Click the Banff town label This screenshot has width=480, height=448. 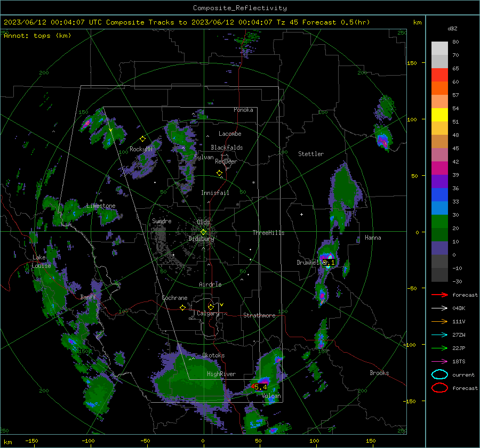point(88,297)
